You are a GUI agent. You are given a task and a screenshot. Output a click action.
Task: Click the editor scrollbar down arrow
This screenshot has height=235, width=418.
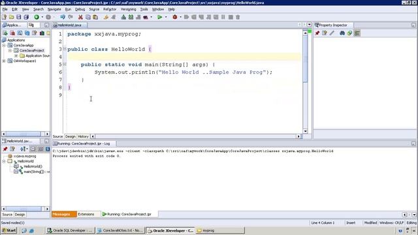click(x=305, y=131)
